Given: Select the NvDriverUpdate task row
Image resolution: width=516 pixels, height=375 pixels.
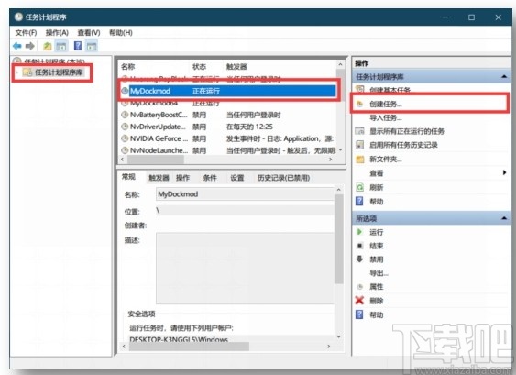Looking at the screenshot, I should (x=228, y=127).
